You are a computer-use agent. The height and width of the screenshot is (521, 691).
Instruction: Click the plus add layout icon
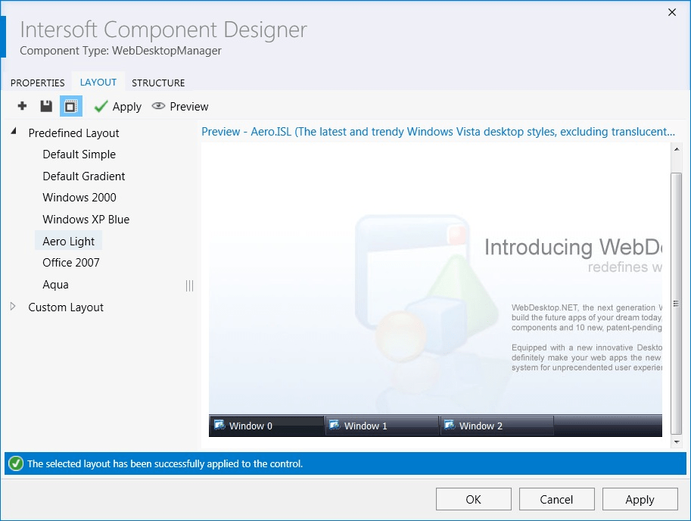22,106
